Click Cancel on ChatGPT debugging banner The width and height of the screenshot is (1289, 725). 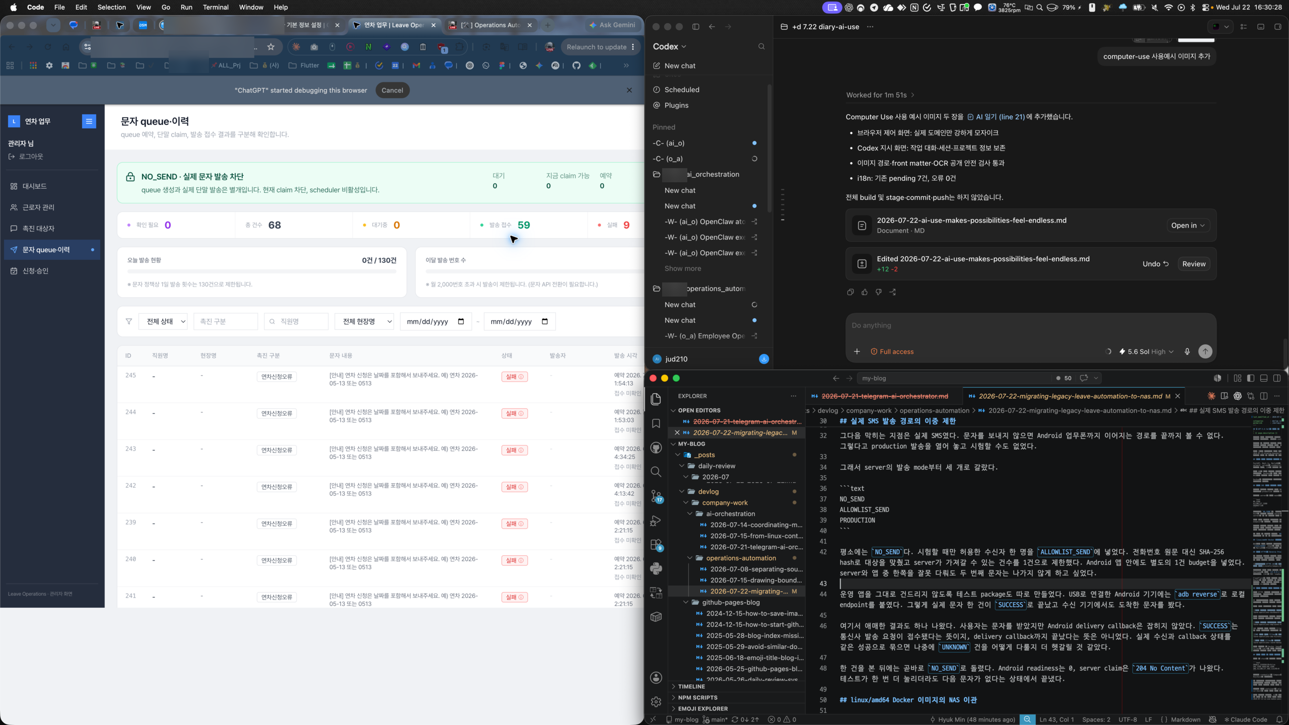392,90
